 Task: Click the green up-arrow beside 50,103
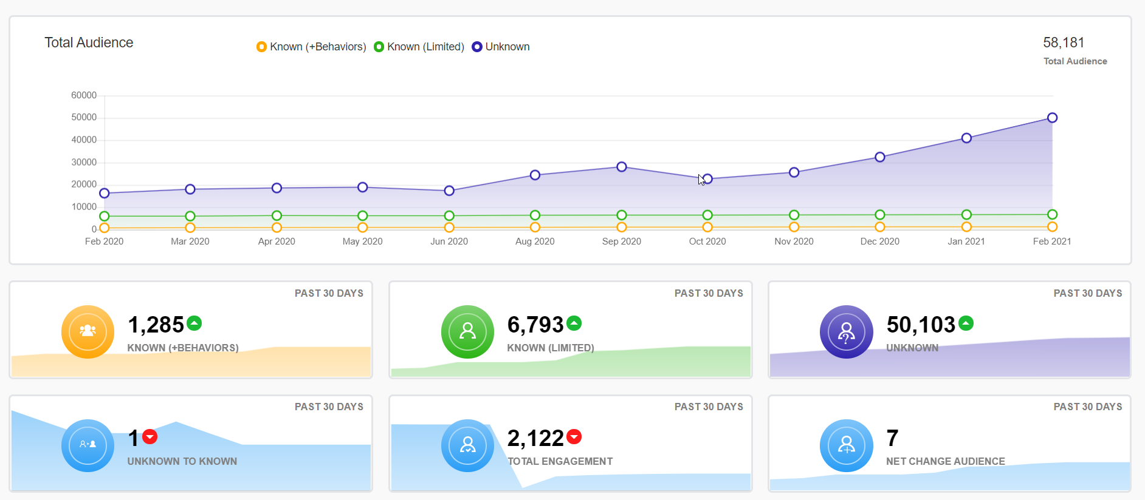point(966,323)
